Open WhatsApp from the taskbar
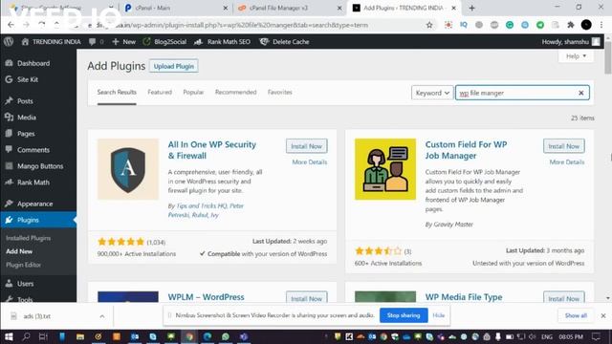This screenshot has height=344, width=612. tap(226, 336)
